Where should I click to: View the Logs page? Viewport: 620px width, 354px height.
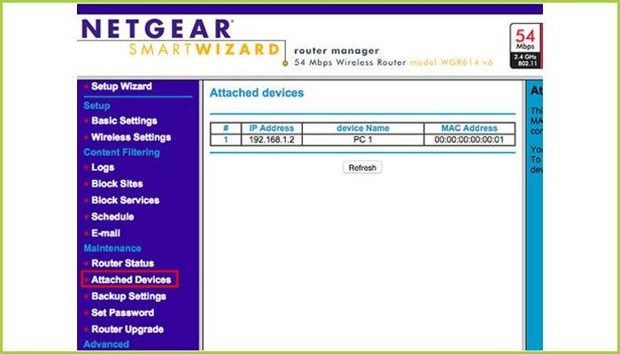tap(103, 167)
